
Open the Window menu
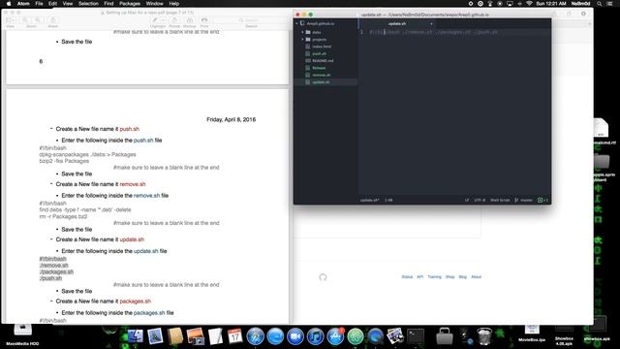155,4
